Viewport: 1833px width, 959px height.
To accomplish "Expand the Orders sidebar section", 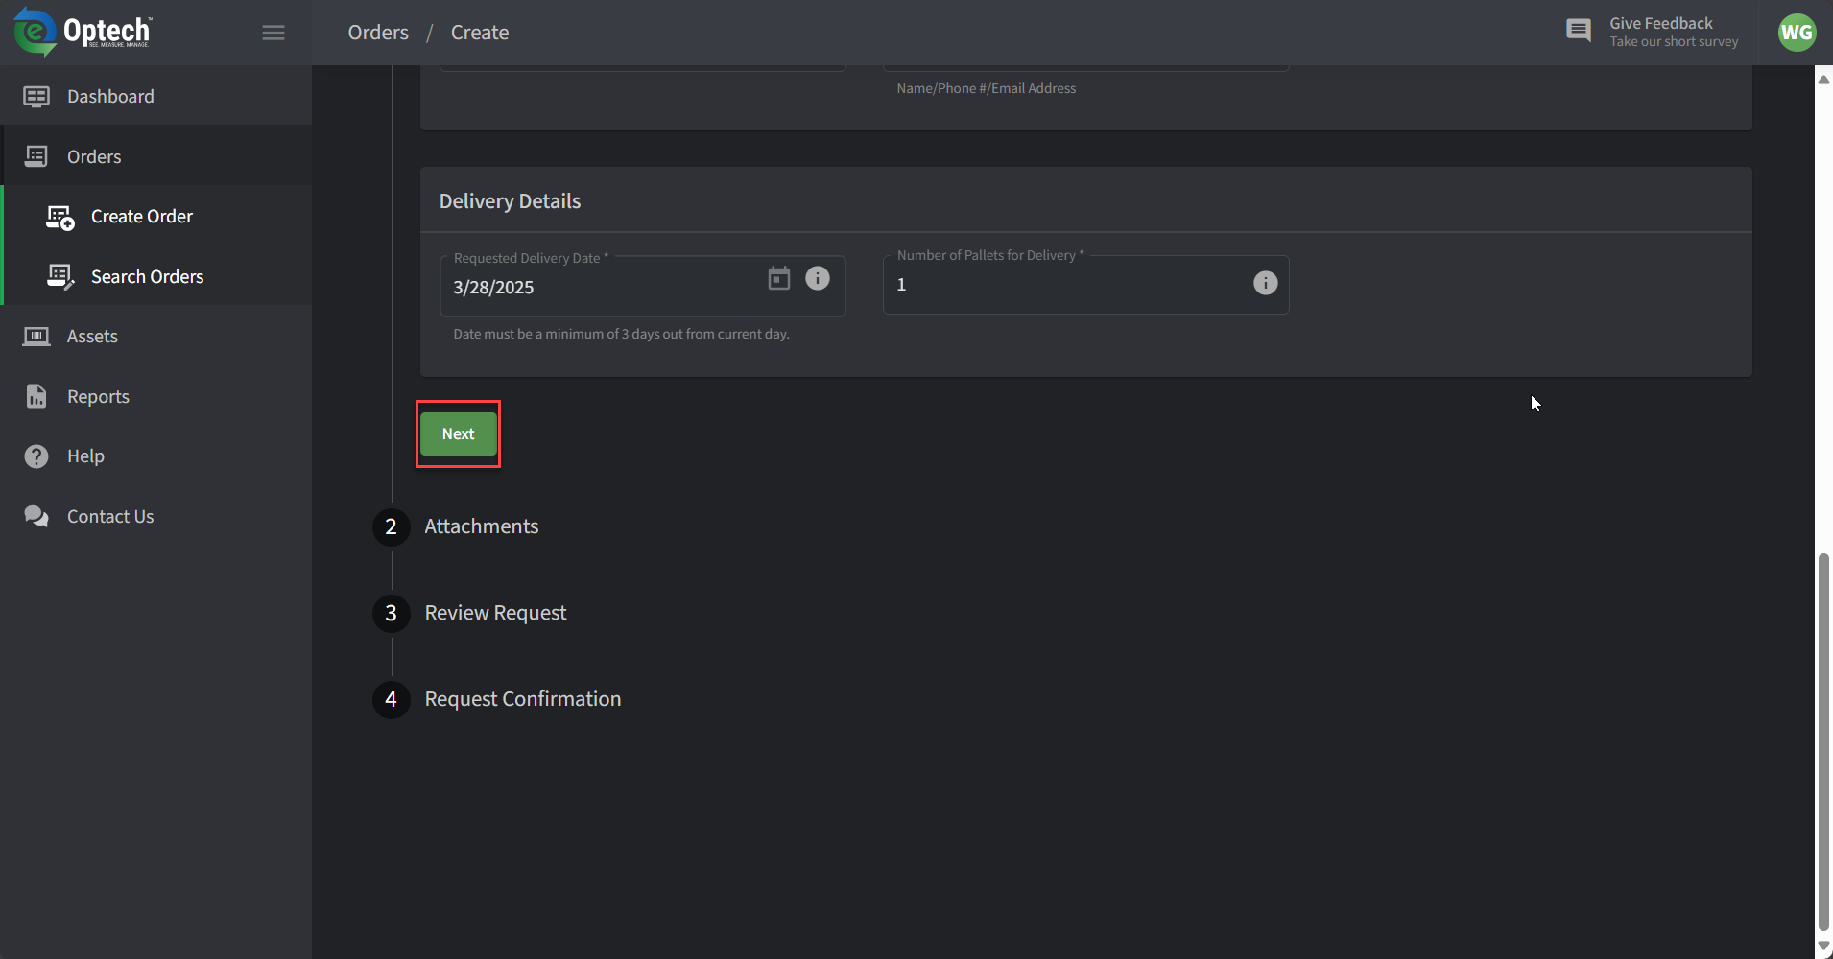I will tap(94, 156).
